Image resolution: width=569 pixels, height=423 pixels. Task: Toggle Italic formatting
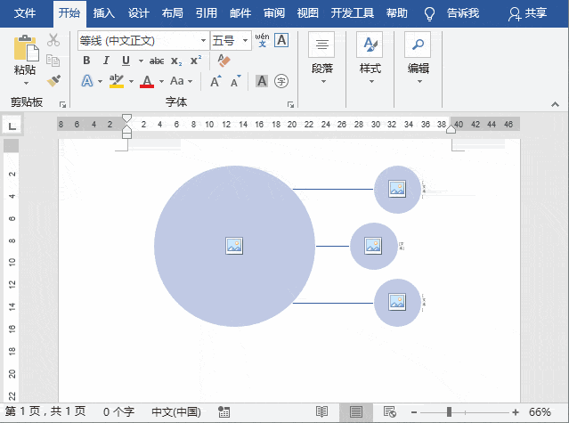[x=106, y=61]
